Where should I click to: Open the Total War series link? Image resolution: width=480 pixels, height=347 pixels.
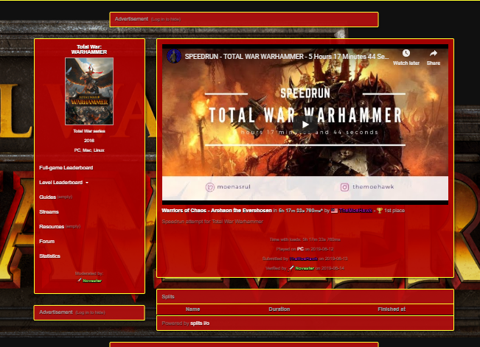89,131
